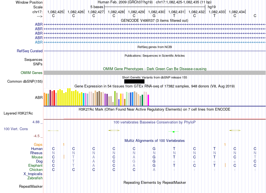Click the SNPs track label
266x193 pixels.
pos(38,64)
